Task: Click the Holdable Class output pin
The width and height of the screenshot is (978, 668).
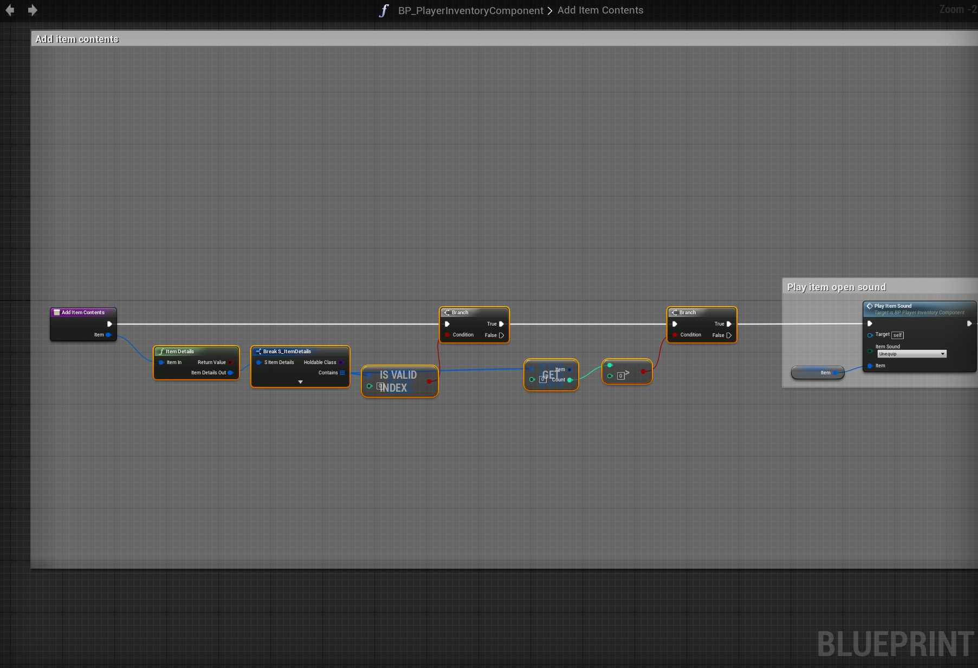Action: click(341, 362)
